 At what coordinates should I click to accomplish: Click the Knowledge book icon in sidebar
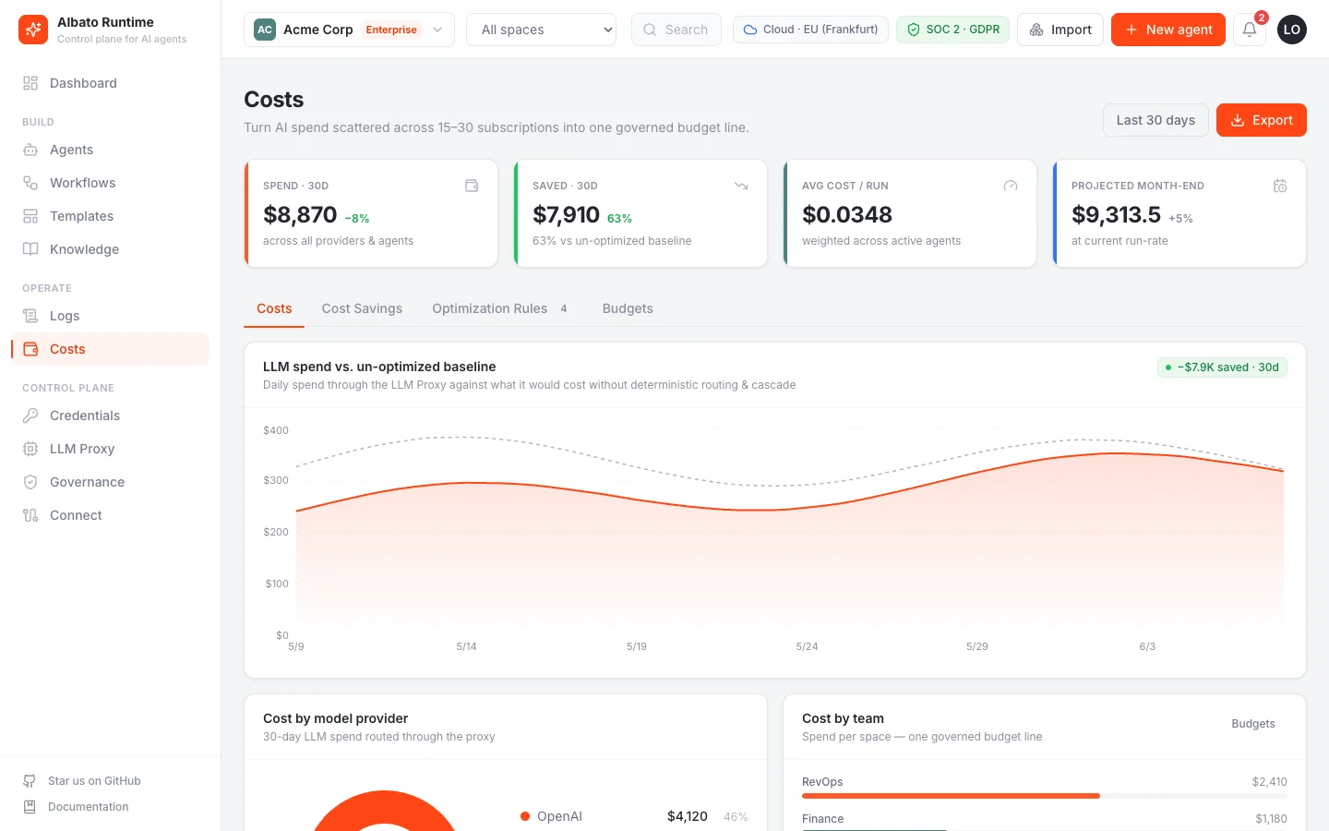point(30,249)
